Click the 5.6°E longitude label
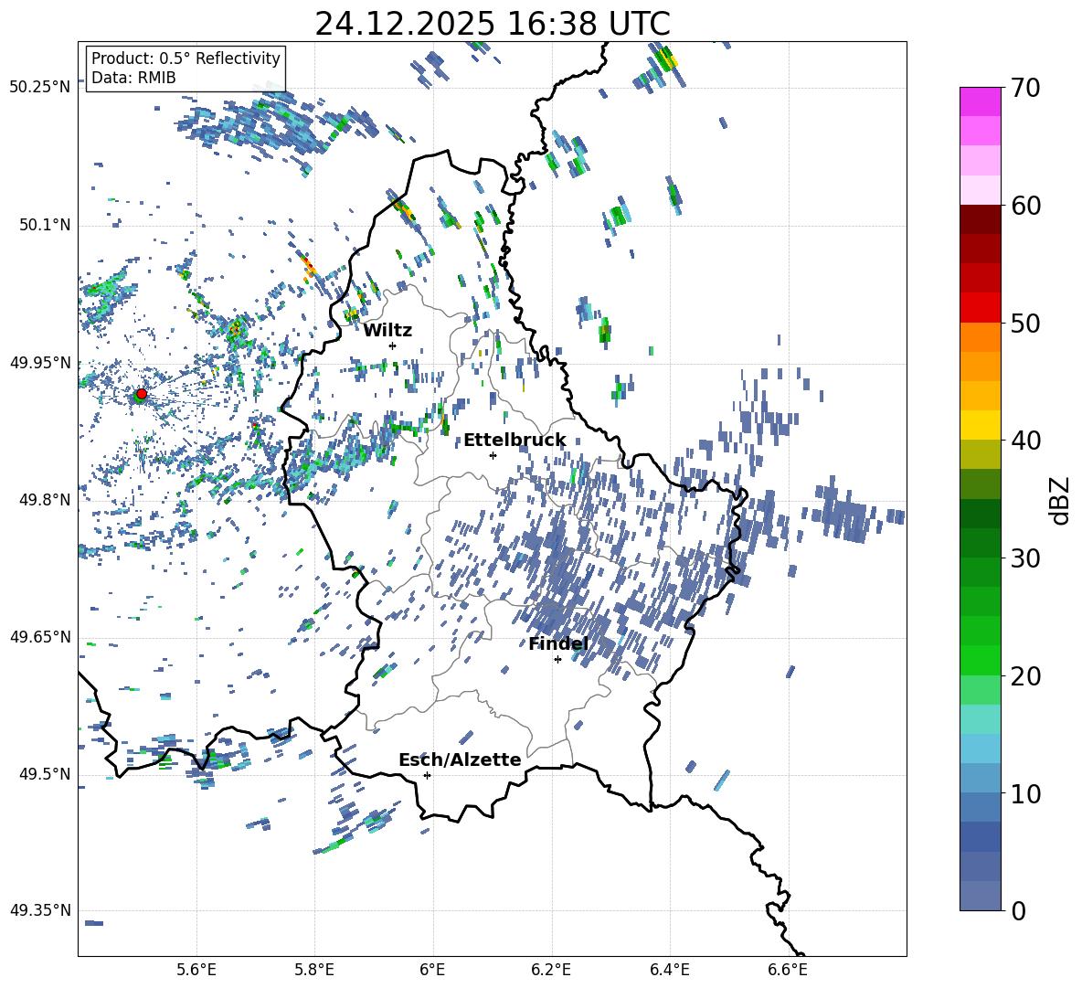The image size is (1082, 988). pos(196,970)
